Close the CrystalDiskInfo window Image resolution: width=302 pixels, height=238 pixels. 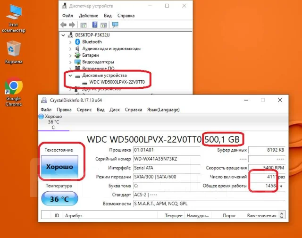tap(280, 100)
